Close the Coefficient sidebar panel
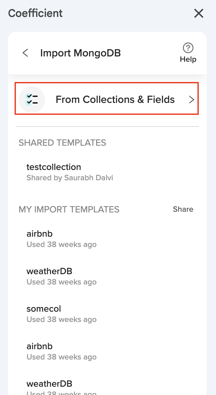Screen dimensions: 216x395 click(x=199, y=13)
